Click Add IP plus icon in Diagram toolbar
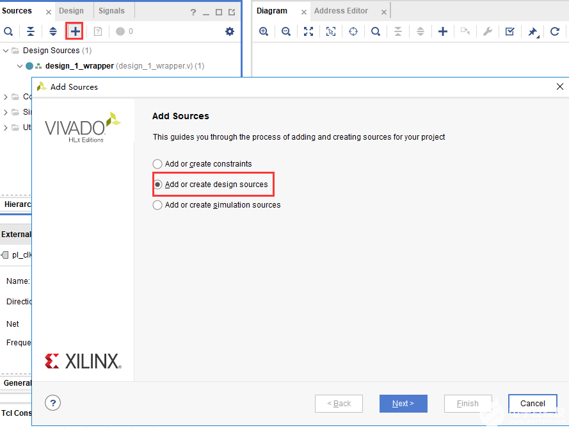Viewport: 569px width, 428px height. (x=443, y=31)
